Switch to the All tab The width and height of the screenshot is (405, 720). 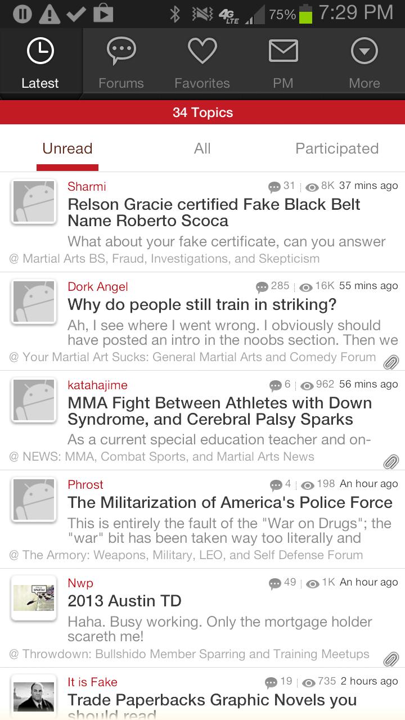click(202, 148)
